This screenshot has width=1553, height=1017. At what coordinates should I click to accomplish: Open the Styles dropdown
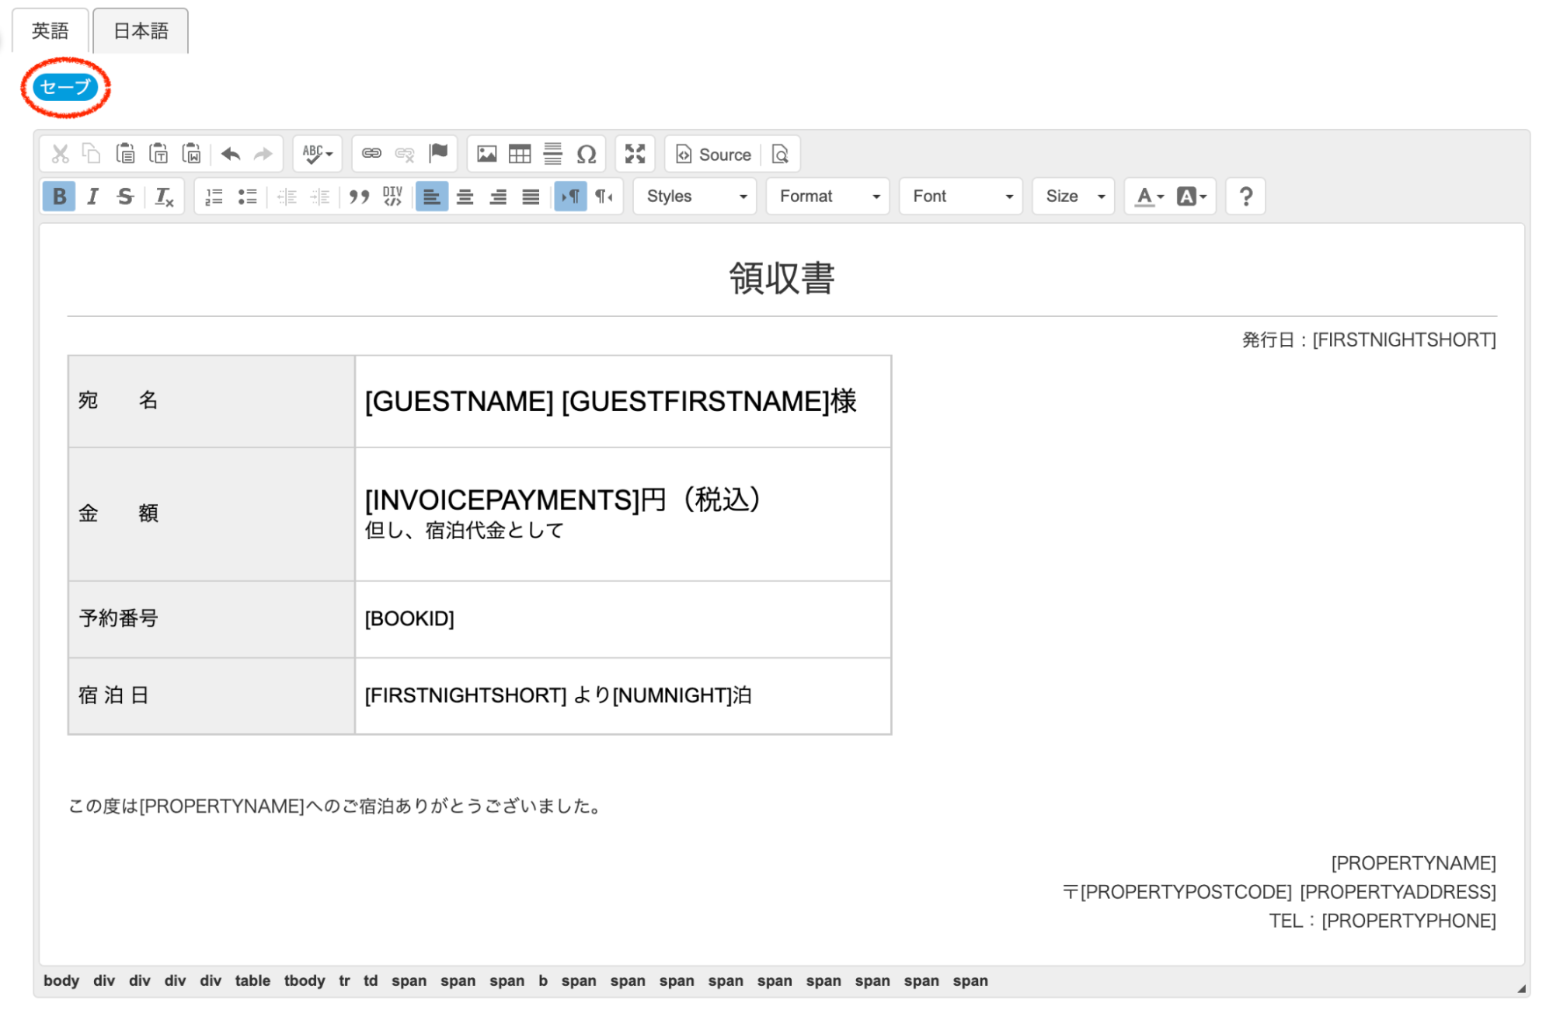pyautogui.click(x=695, y=197)
